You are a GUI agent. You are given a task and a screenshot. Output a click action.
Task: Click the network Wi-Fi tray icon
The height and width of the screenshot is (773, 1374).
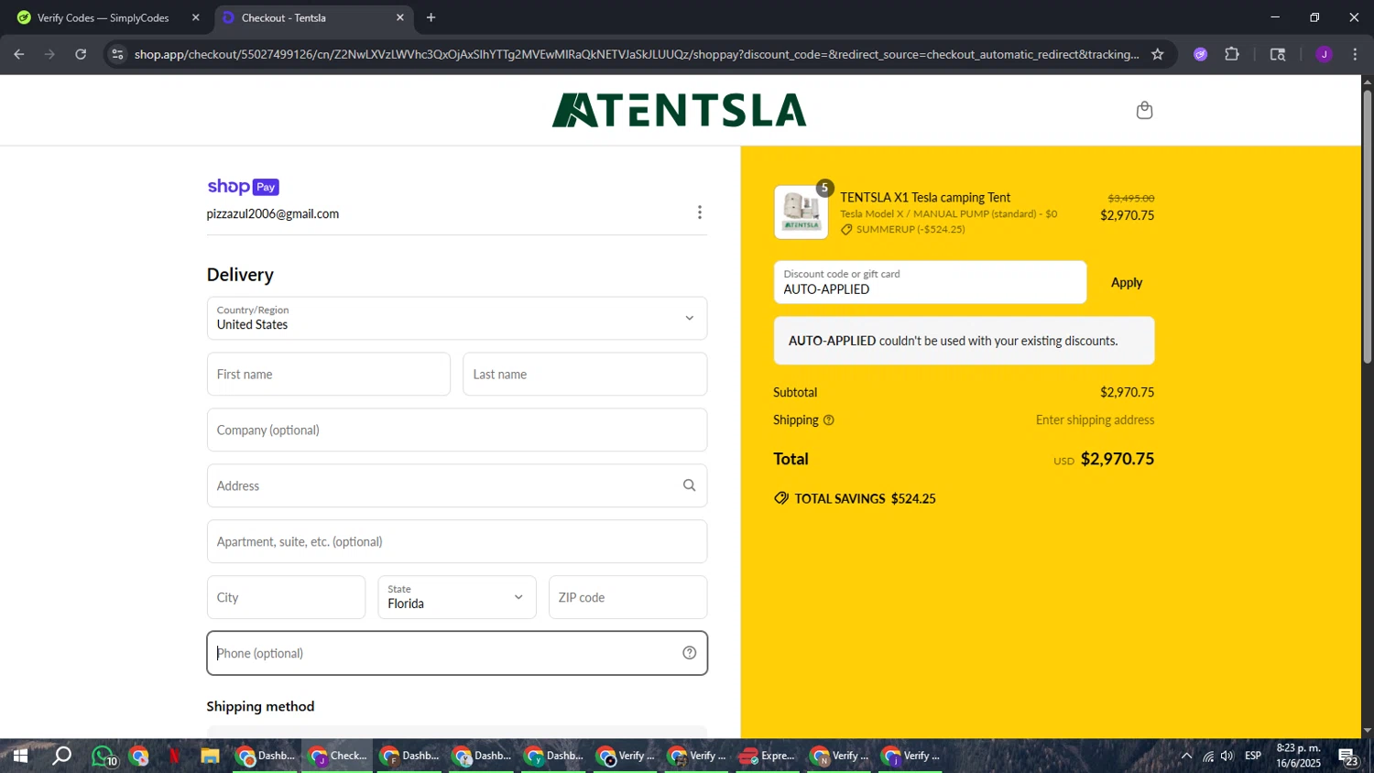coord(1207,756)
